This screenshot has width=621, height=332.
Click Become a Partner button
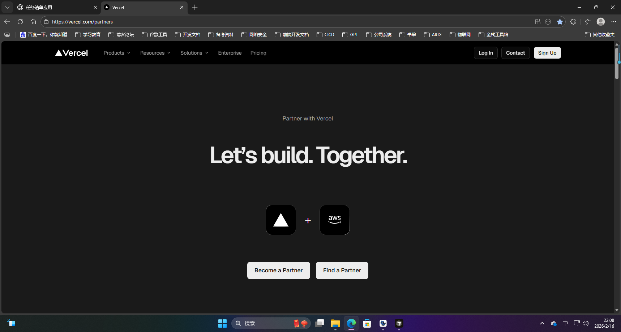(279, 271)
